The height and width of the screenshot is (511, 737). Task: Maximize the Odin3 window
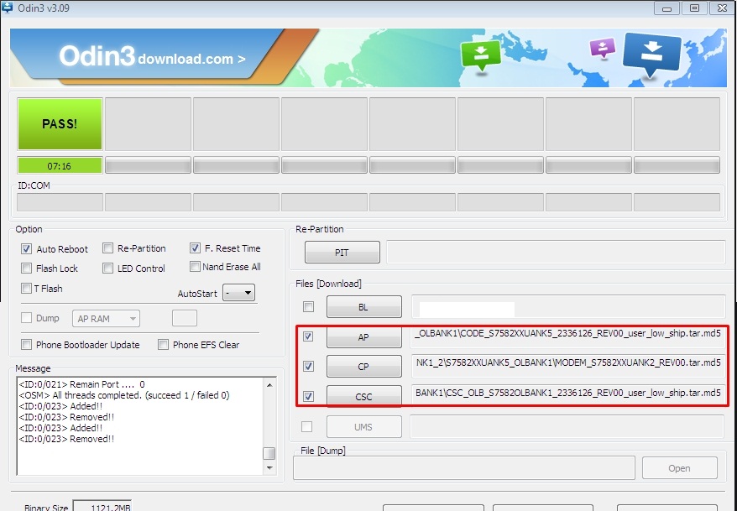[x=694, y=8]
